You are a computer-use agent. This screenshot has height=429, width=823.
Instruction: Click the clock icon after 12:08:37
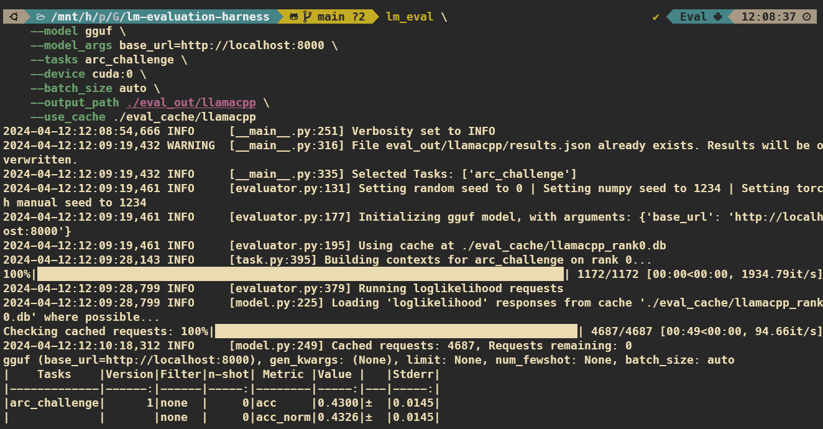[x=807, y=17]
